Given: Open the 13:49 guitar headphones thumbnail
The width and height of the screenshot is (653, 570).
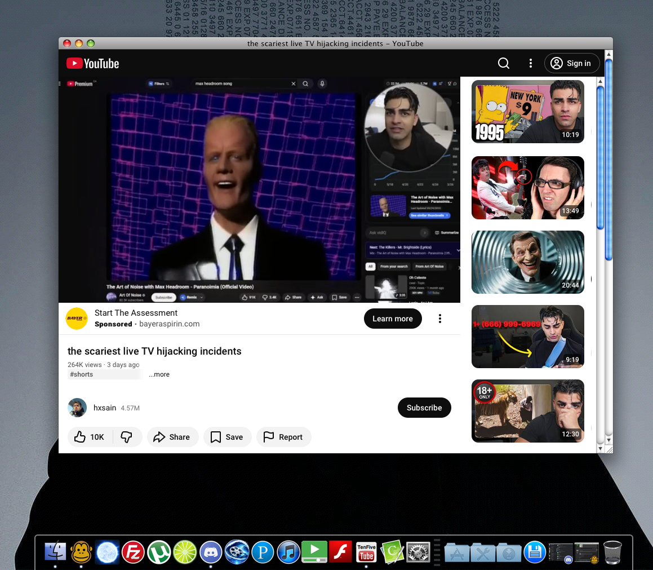Looking at the screenshot, I should (x=528, y=188).
